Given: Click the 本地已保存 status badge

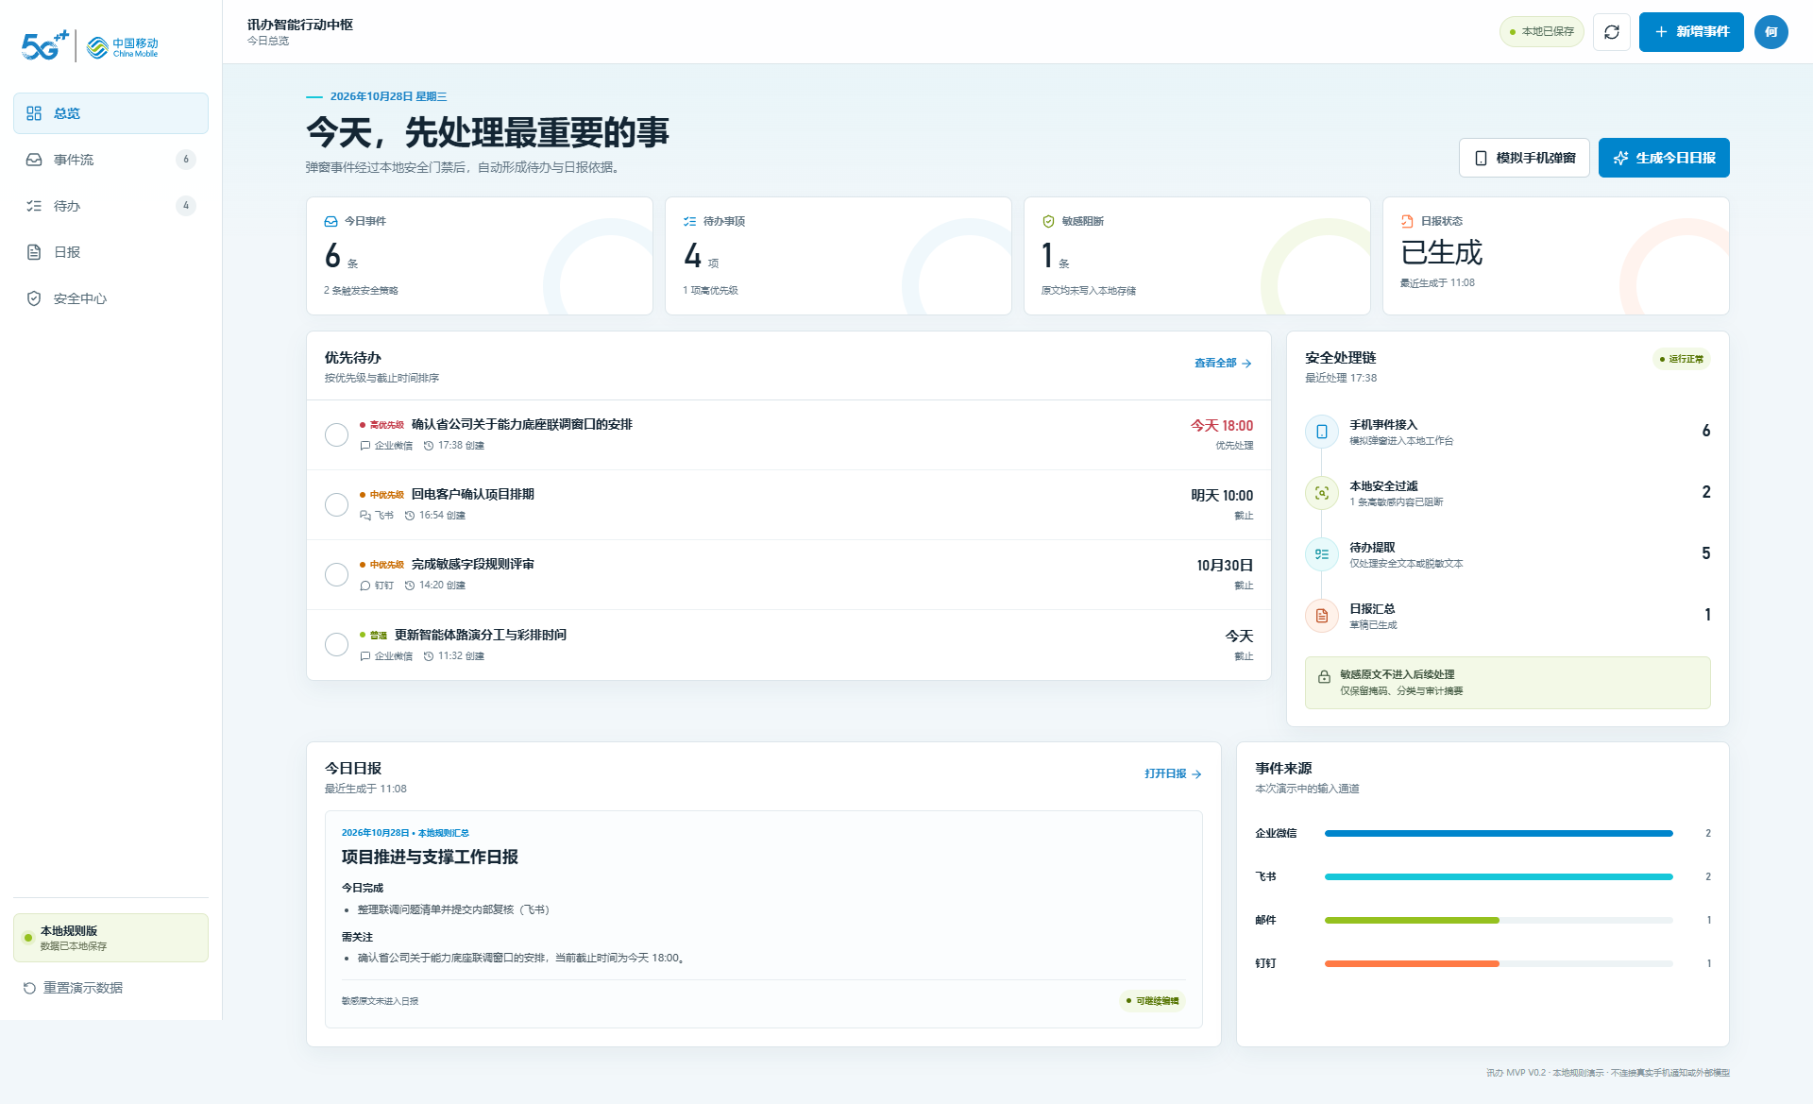Looking at the screenshot, I should (x=1542, y=32).
